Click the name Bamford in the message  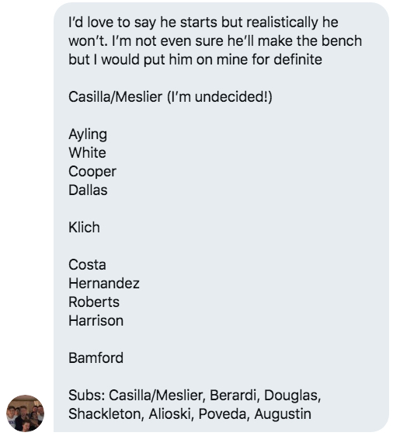[96, 358]
